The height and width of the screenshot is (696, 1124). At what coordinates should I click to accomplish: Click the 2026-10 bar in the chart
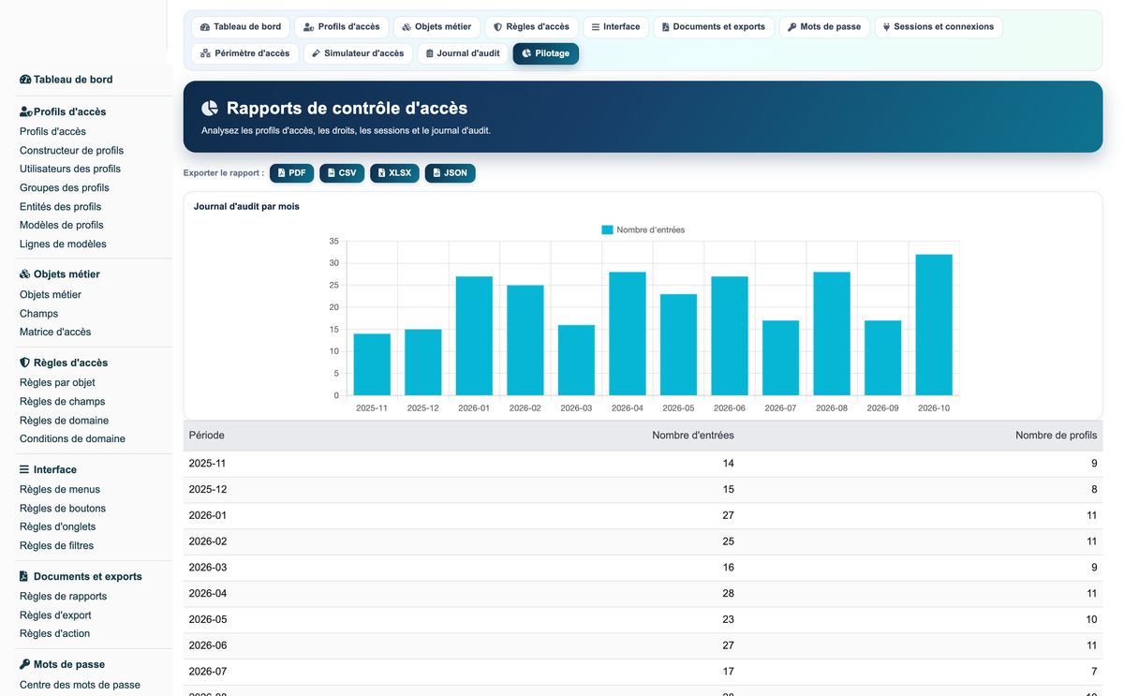[934, 325]
